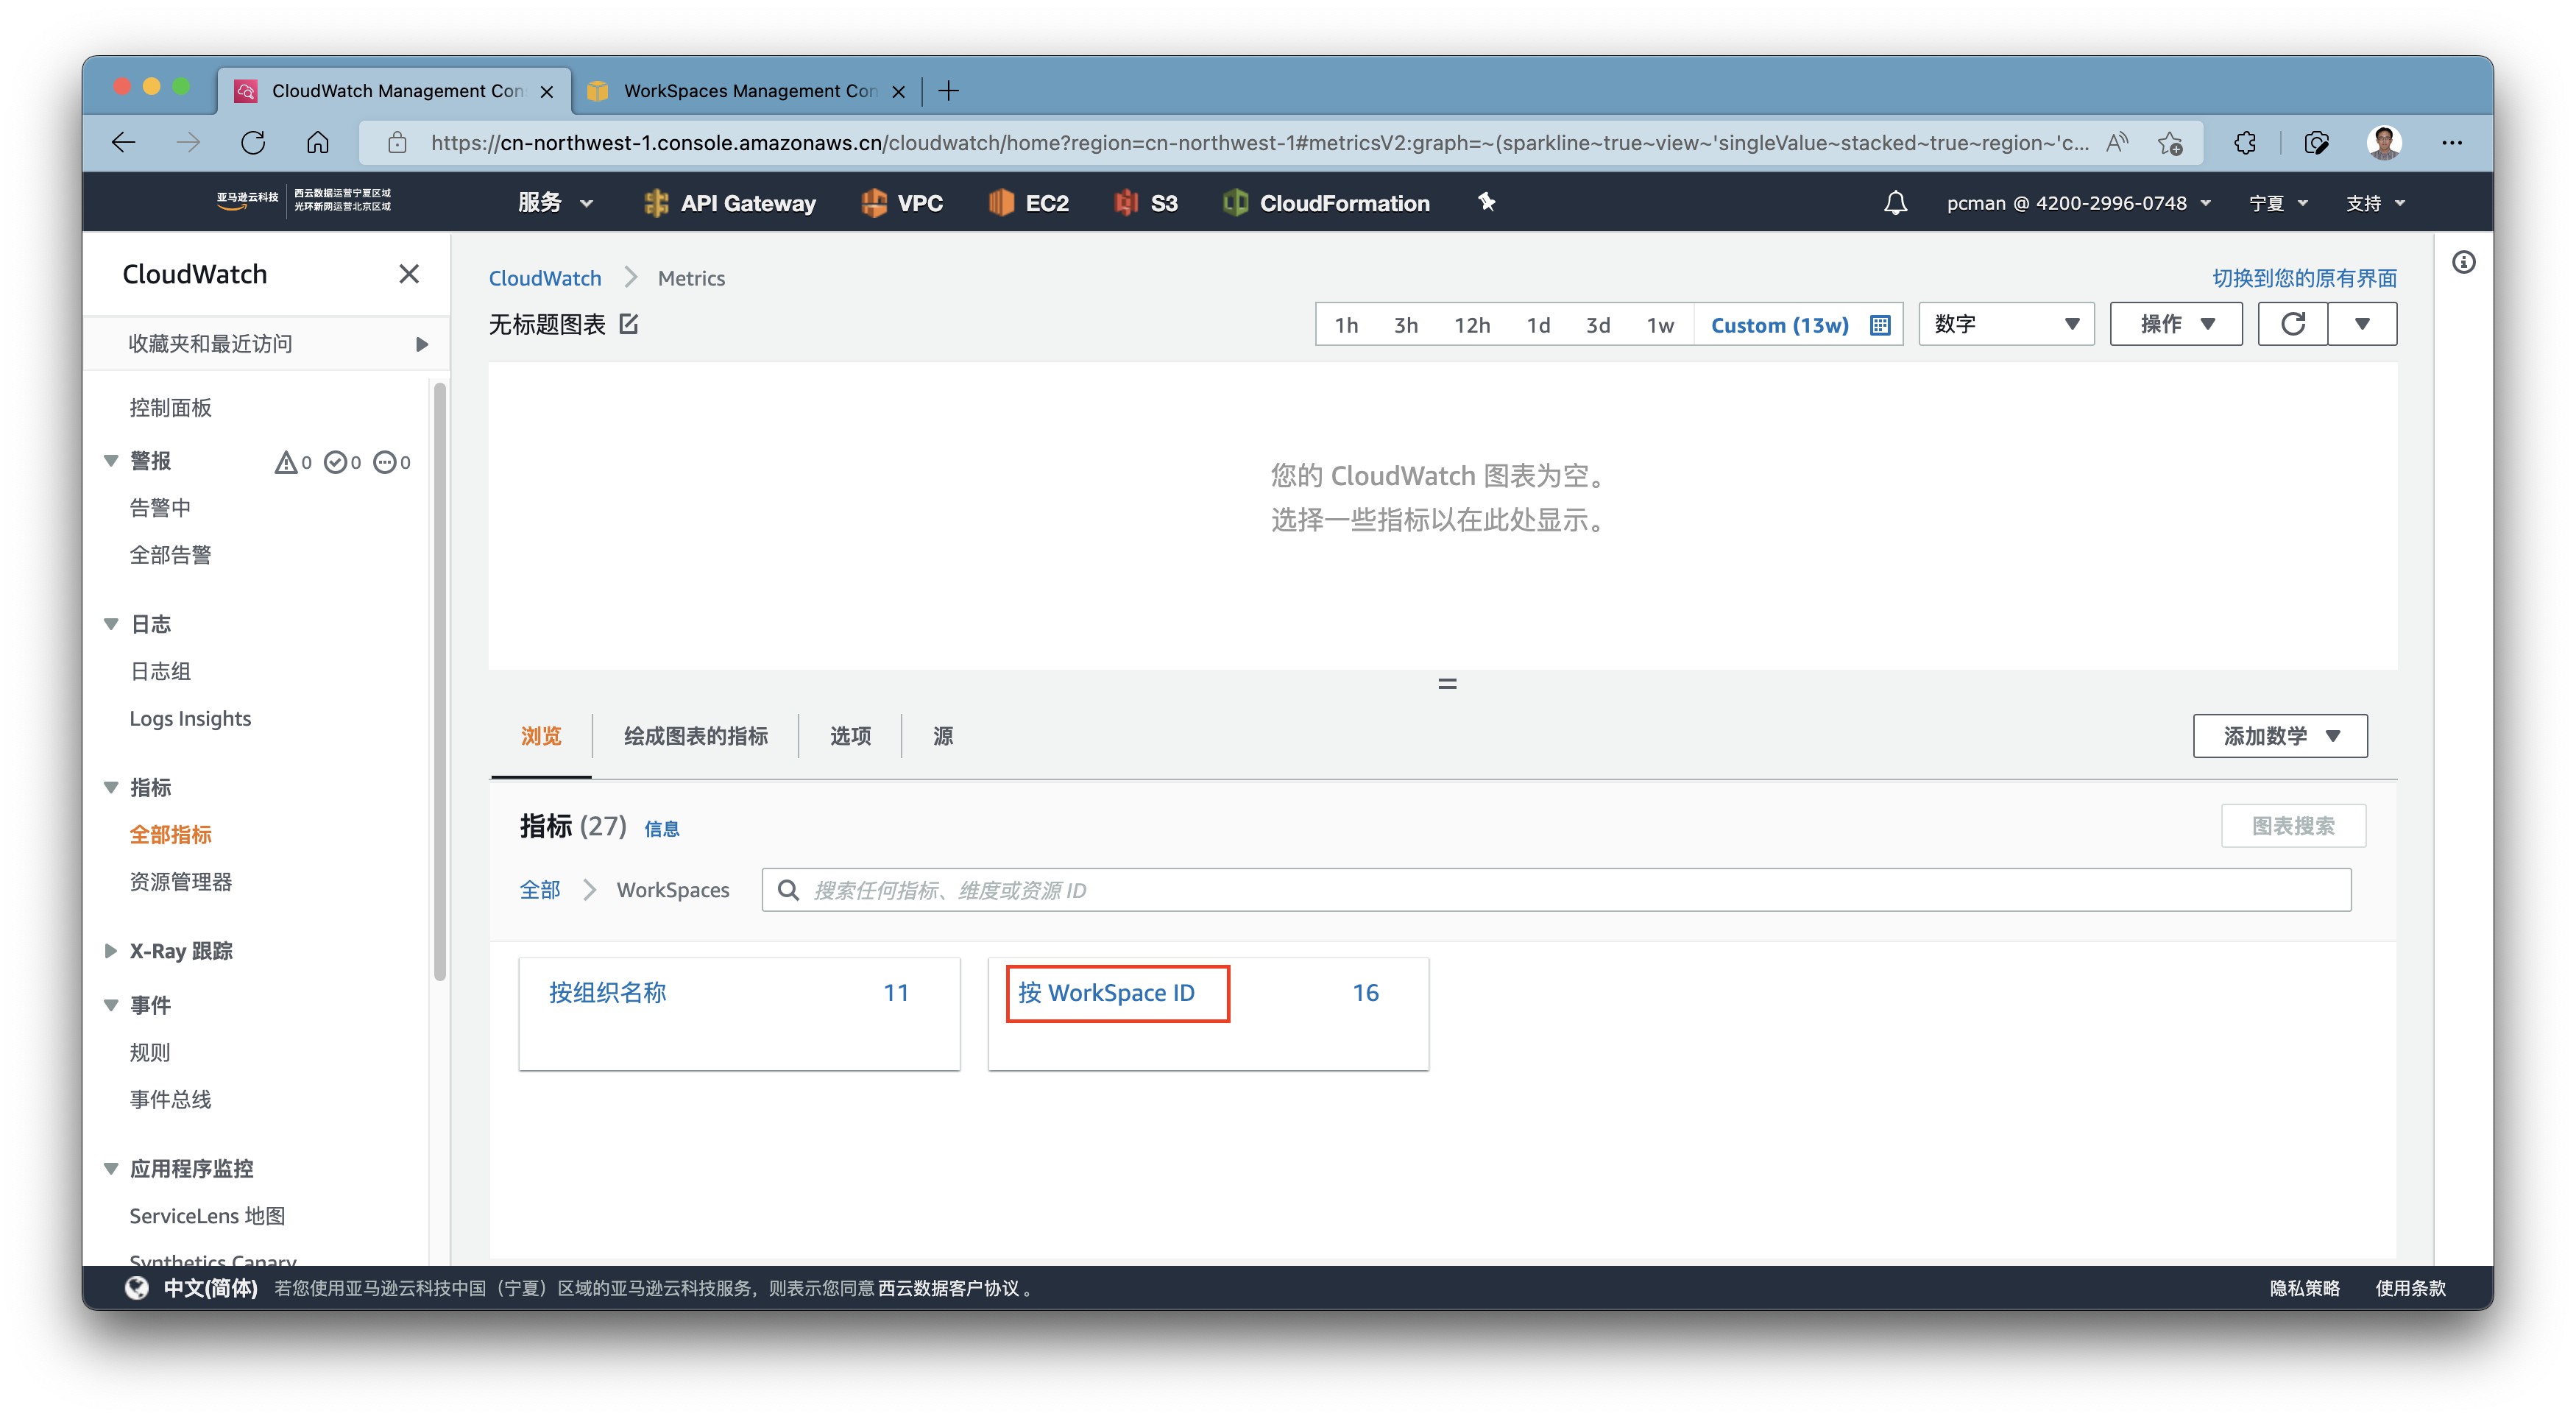This screenshot has height=1419, width=2576.
Task: Switch to the 源 tab
Action: 943,736
